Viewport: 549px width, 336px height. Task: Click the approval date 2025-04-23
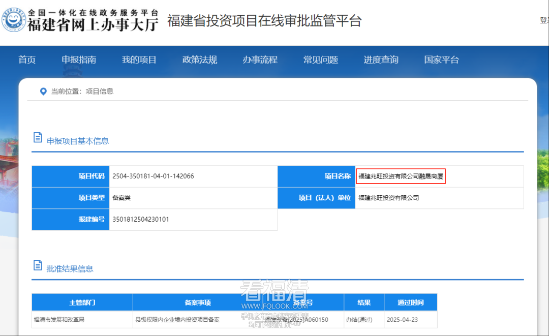(402, 320)
